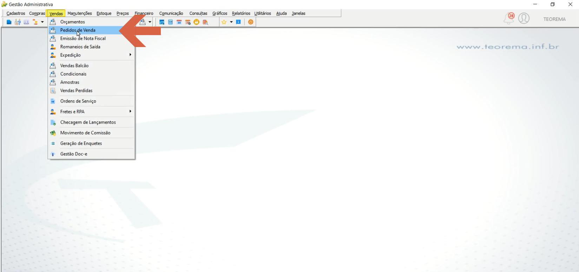Open Geração de Enquetes entry
This screenshot has width=579, height=272.
92,143
